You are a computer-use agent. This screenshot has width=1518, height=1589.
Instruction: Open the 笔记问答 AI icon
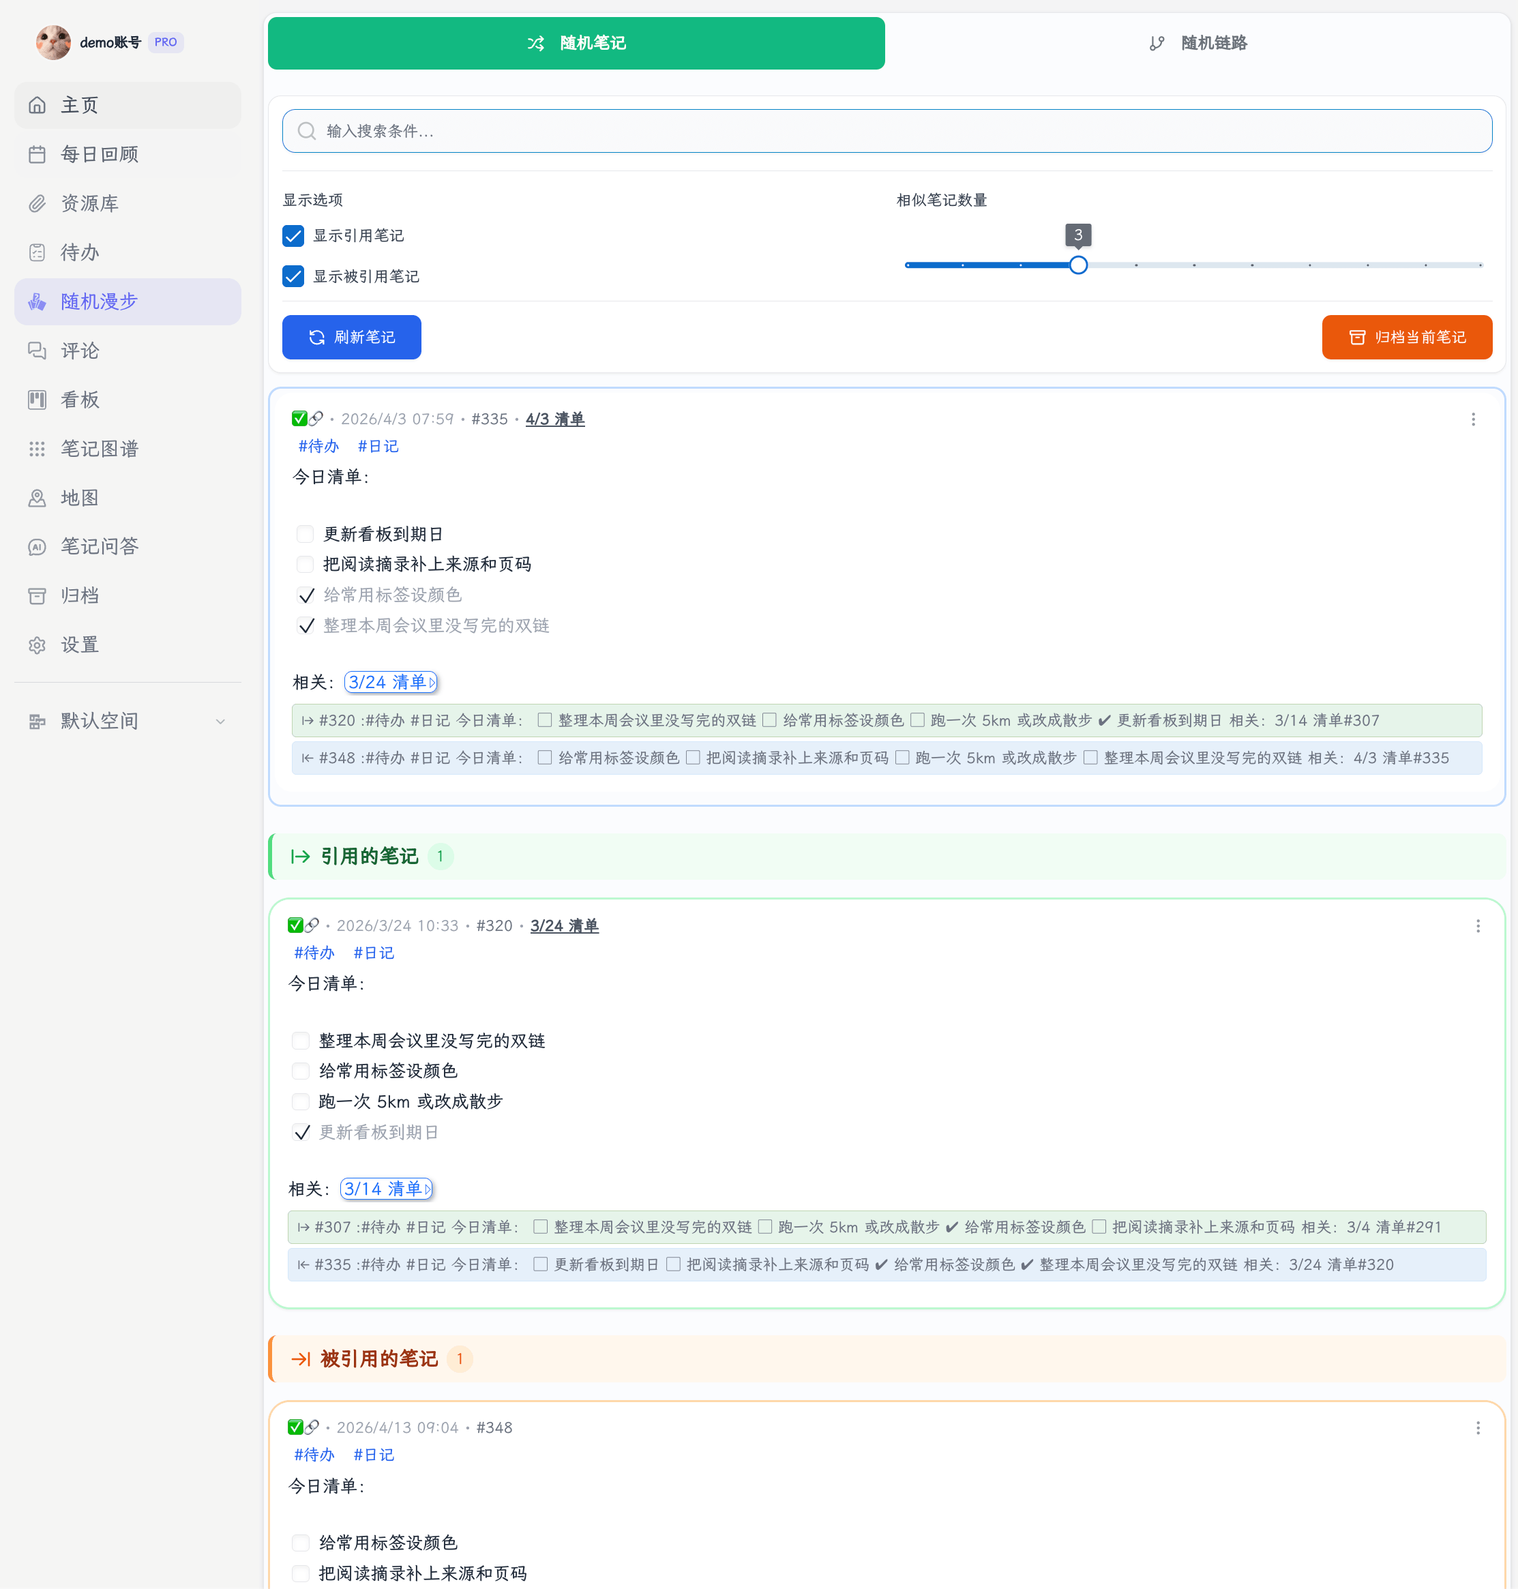coord(38,547)
